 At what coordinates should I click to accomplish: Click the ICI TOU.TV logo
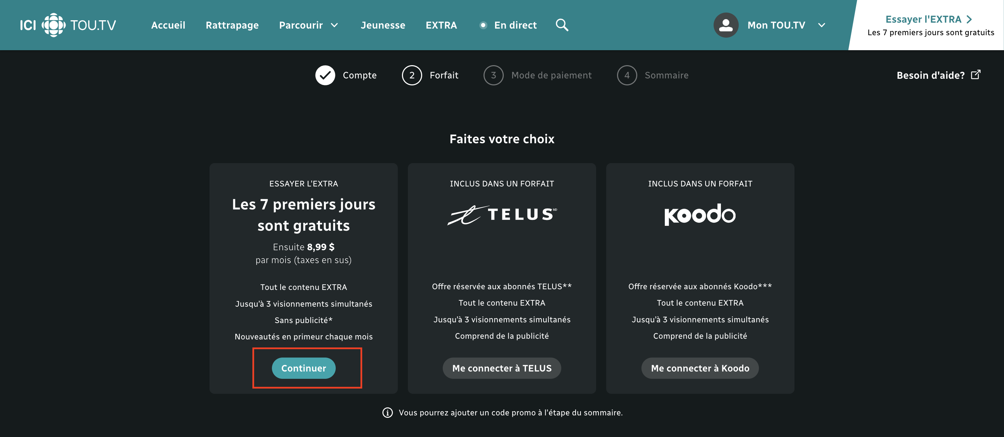(68, 25)
